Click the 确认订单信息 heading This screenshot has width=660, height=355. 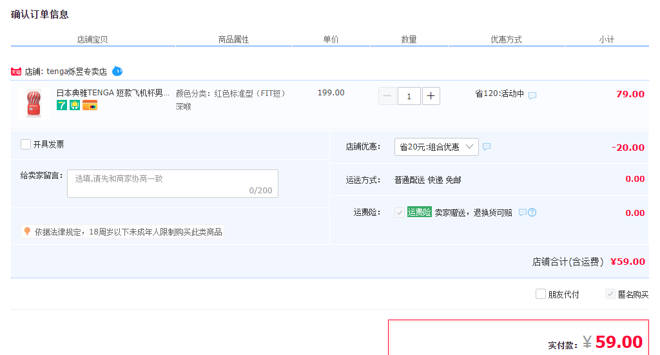click(39, 14)
